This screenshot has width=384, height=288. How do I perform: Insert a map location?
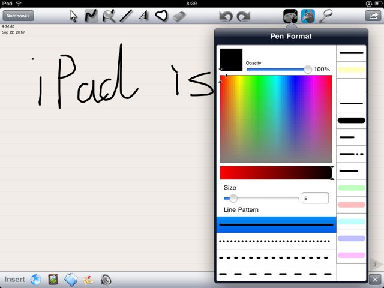(89, 280)
